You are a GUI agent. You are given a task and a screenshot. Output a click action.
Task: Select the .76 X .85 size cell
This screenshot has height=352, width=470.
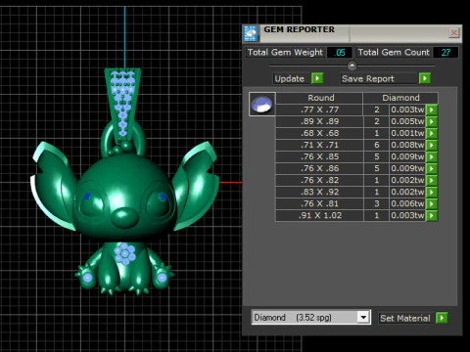[319, 156]
